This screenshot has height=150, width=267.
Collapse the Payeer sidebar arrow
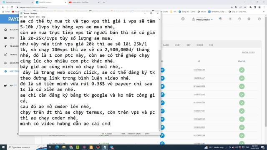click(18, 134)
